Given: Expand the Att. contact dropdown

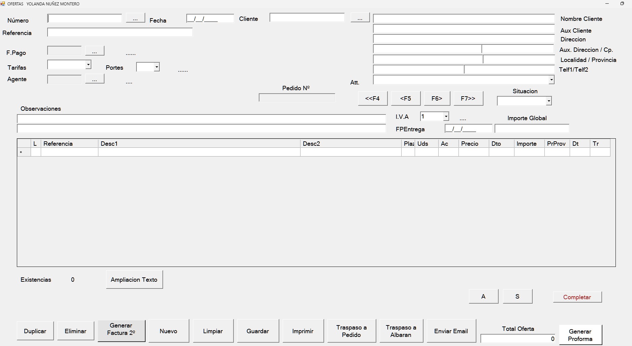Looking at the screenshot, I should click(551, 80).
